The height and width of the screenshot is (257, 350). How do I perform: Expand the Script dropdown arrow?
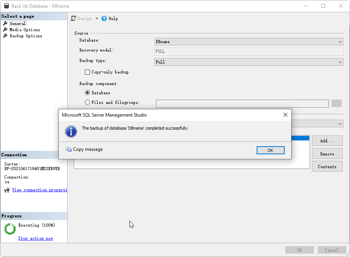(97, 18)
